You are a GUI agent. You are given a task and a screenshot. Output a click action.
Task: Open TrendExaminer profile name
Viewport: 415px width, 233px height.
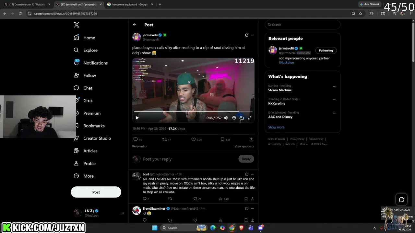click(154, 208)
